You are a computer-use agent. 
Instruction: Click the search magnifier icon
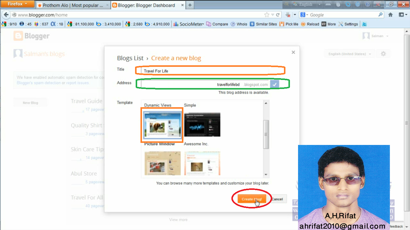click(381, 15)
